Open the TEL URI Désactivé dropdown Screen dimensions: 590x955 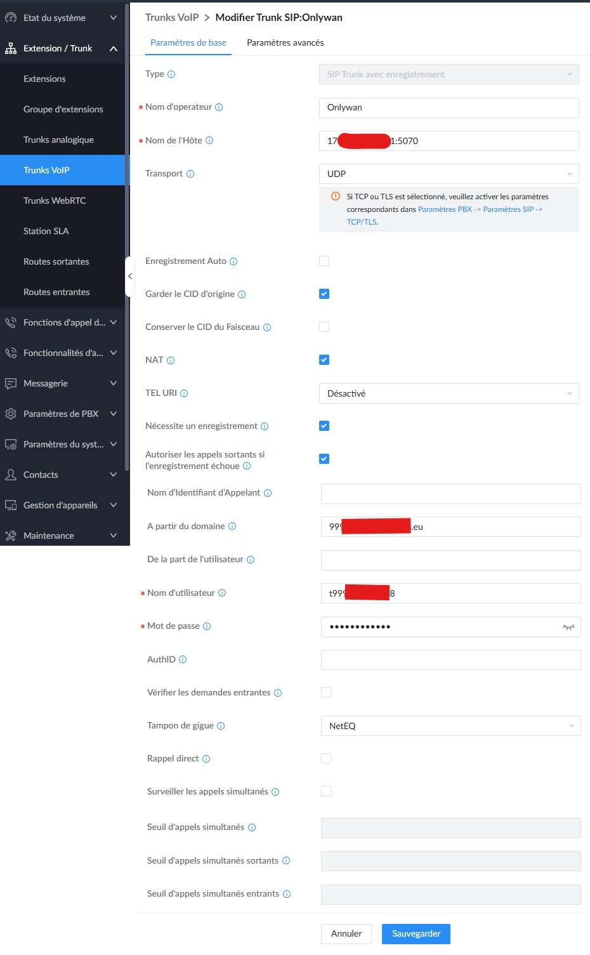[x=449, y=393]
